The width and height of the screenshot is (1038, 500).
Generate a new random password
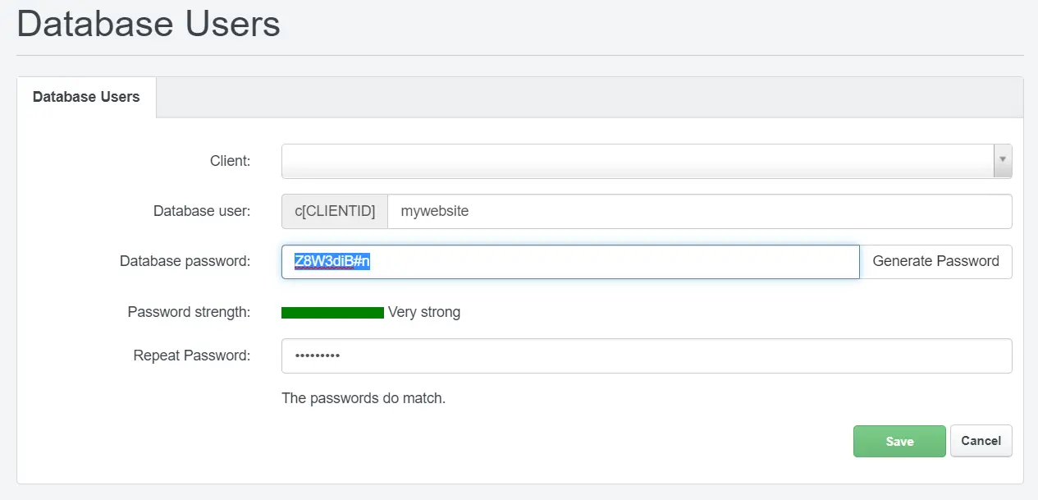pos(935,261)
